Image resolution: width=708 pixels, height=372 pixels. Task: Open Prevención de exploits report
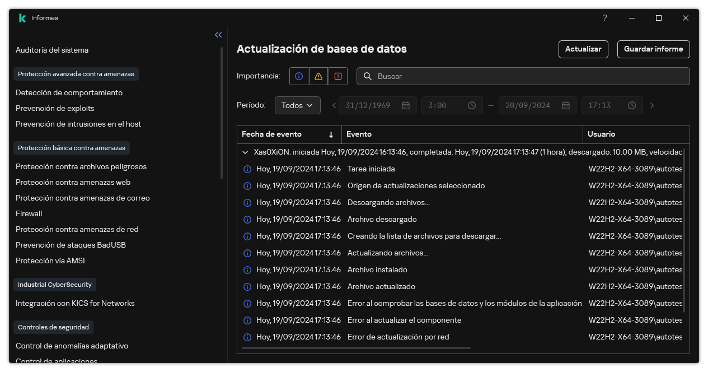click(54, 108)
